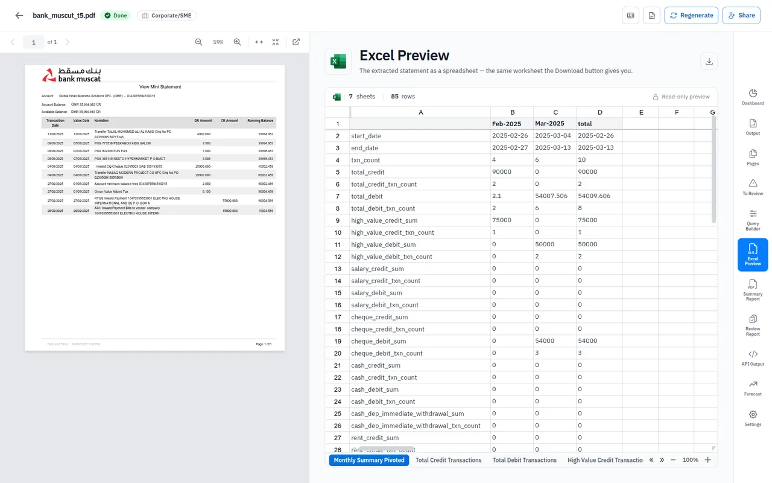The width and height of the screenshot is (772, 483).
Task: Click the Share button
Action: (x=741, y=16)
